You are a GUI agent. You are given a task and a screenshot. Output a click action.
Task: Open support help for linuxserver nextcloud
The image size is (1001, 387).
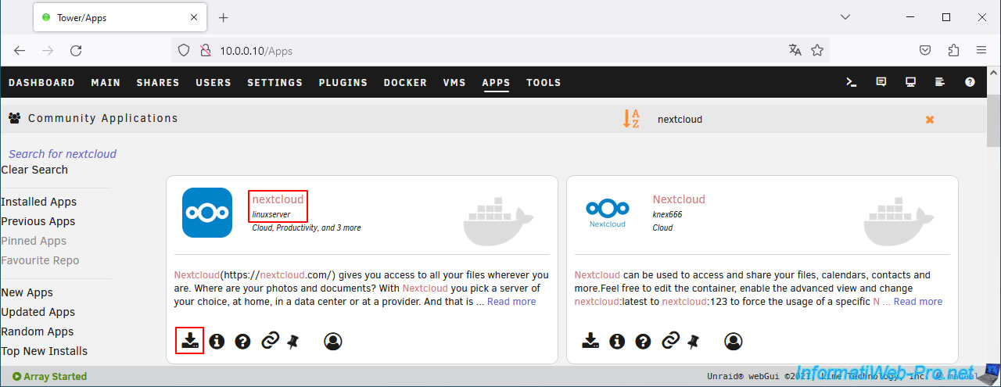(242, 341)
